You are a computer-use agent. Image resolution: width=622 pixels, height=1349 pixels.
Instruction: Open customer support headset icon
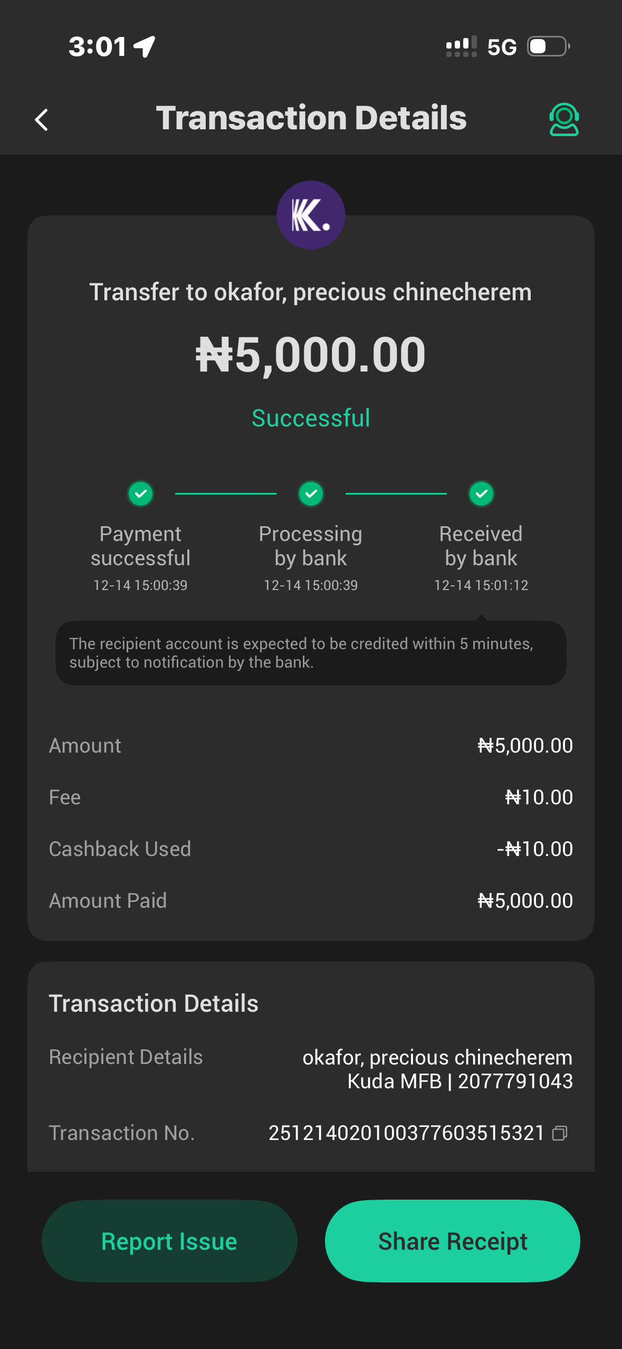click(564, 119)
